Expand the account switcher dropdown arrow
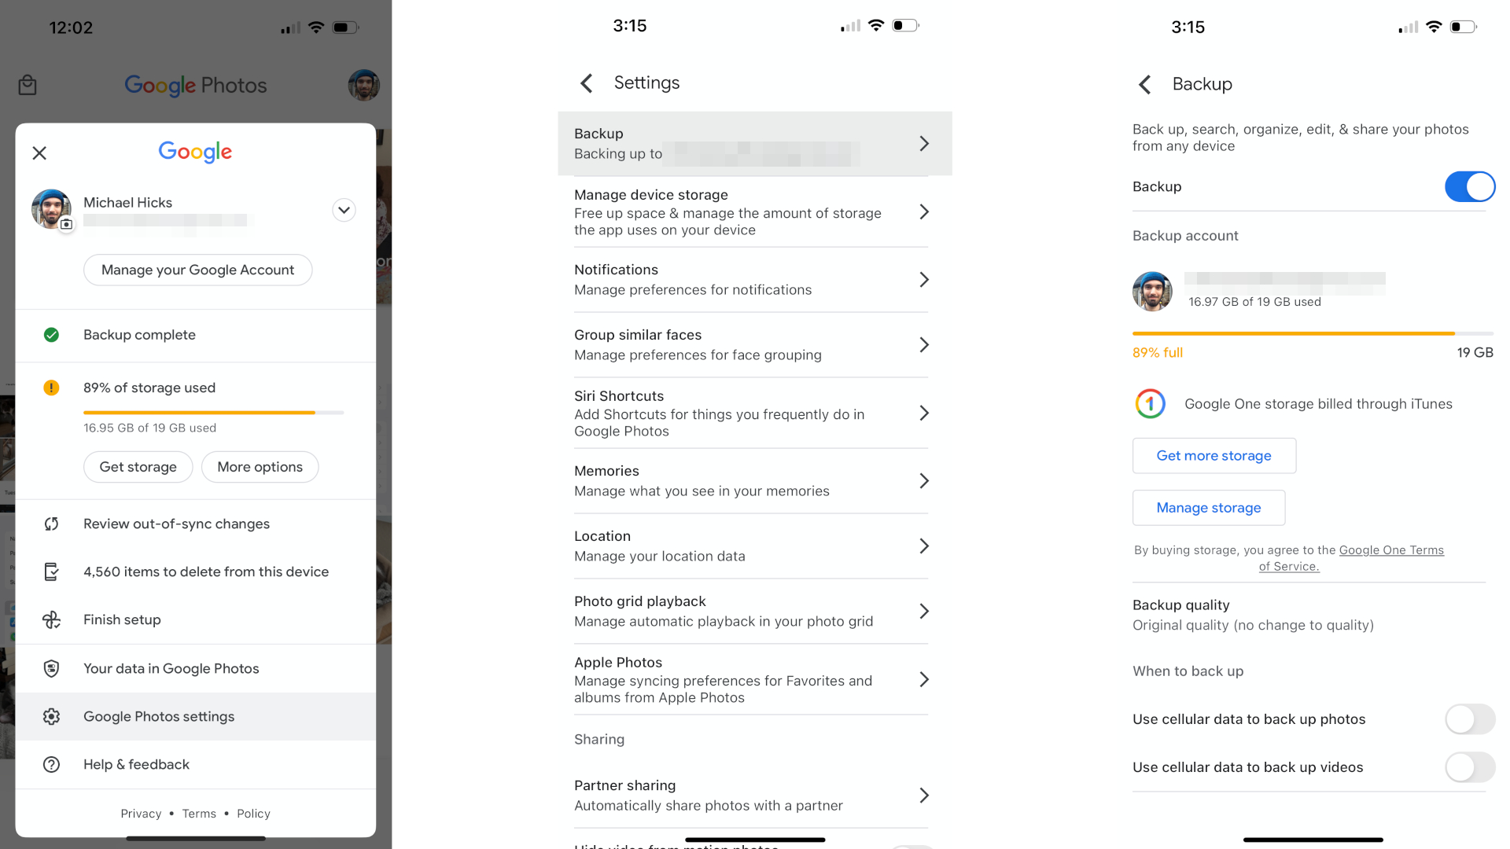The width and height of the screenshot is (1510, 849). (x=343, y=211)
